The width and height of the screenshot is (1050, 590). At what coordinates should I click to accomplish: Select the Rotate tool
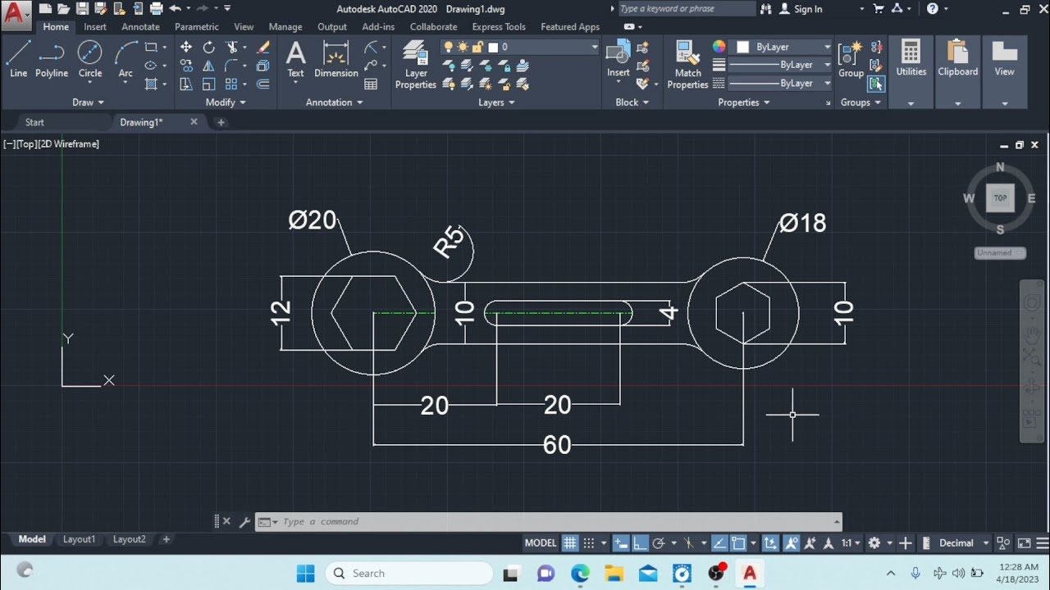click(x=208, y=48)
